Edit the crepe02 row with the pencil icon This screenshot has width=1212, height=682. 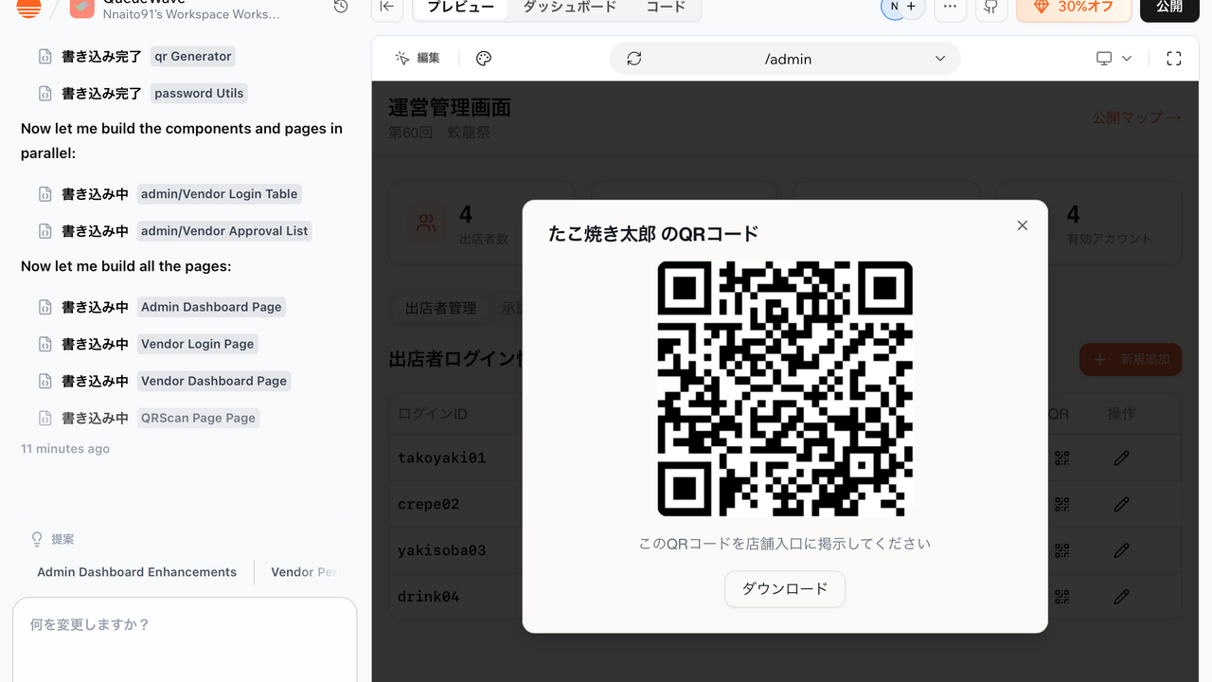pyautogui.click(x=1122, y=505)
